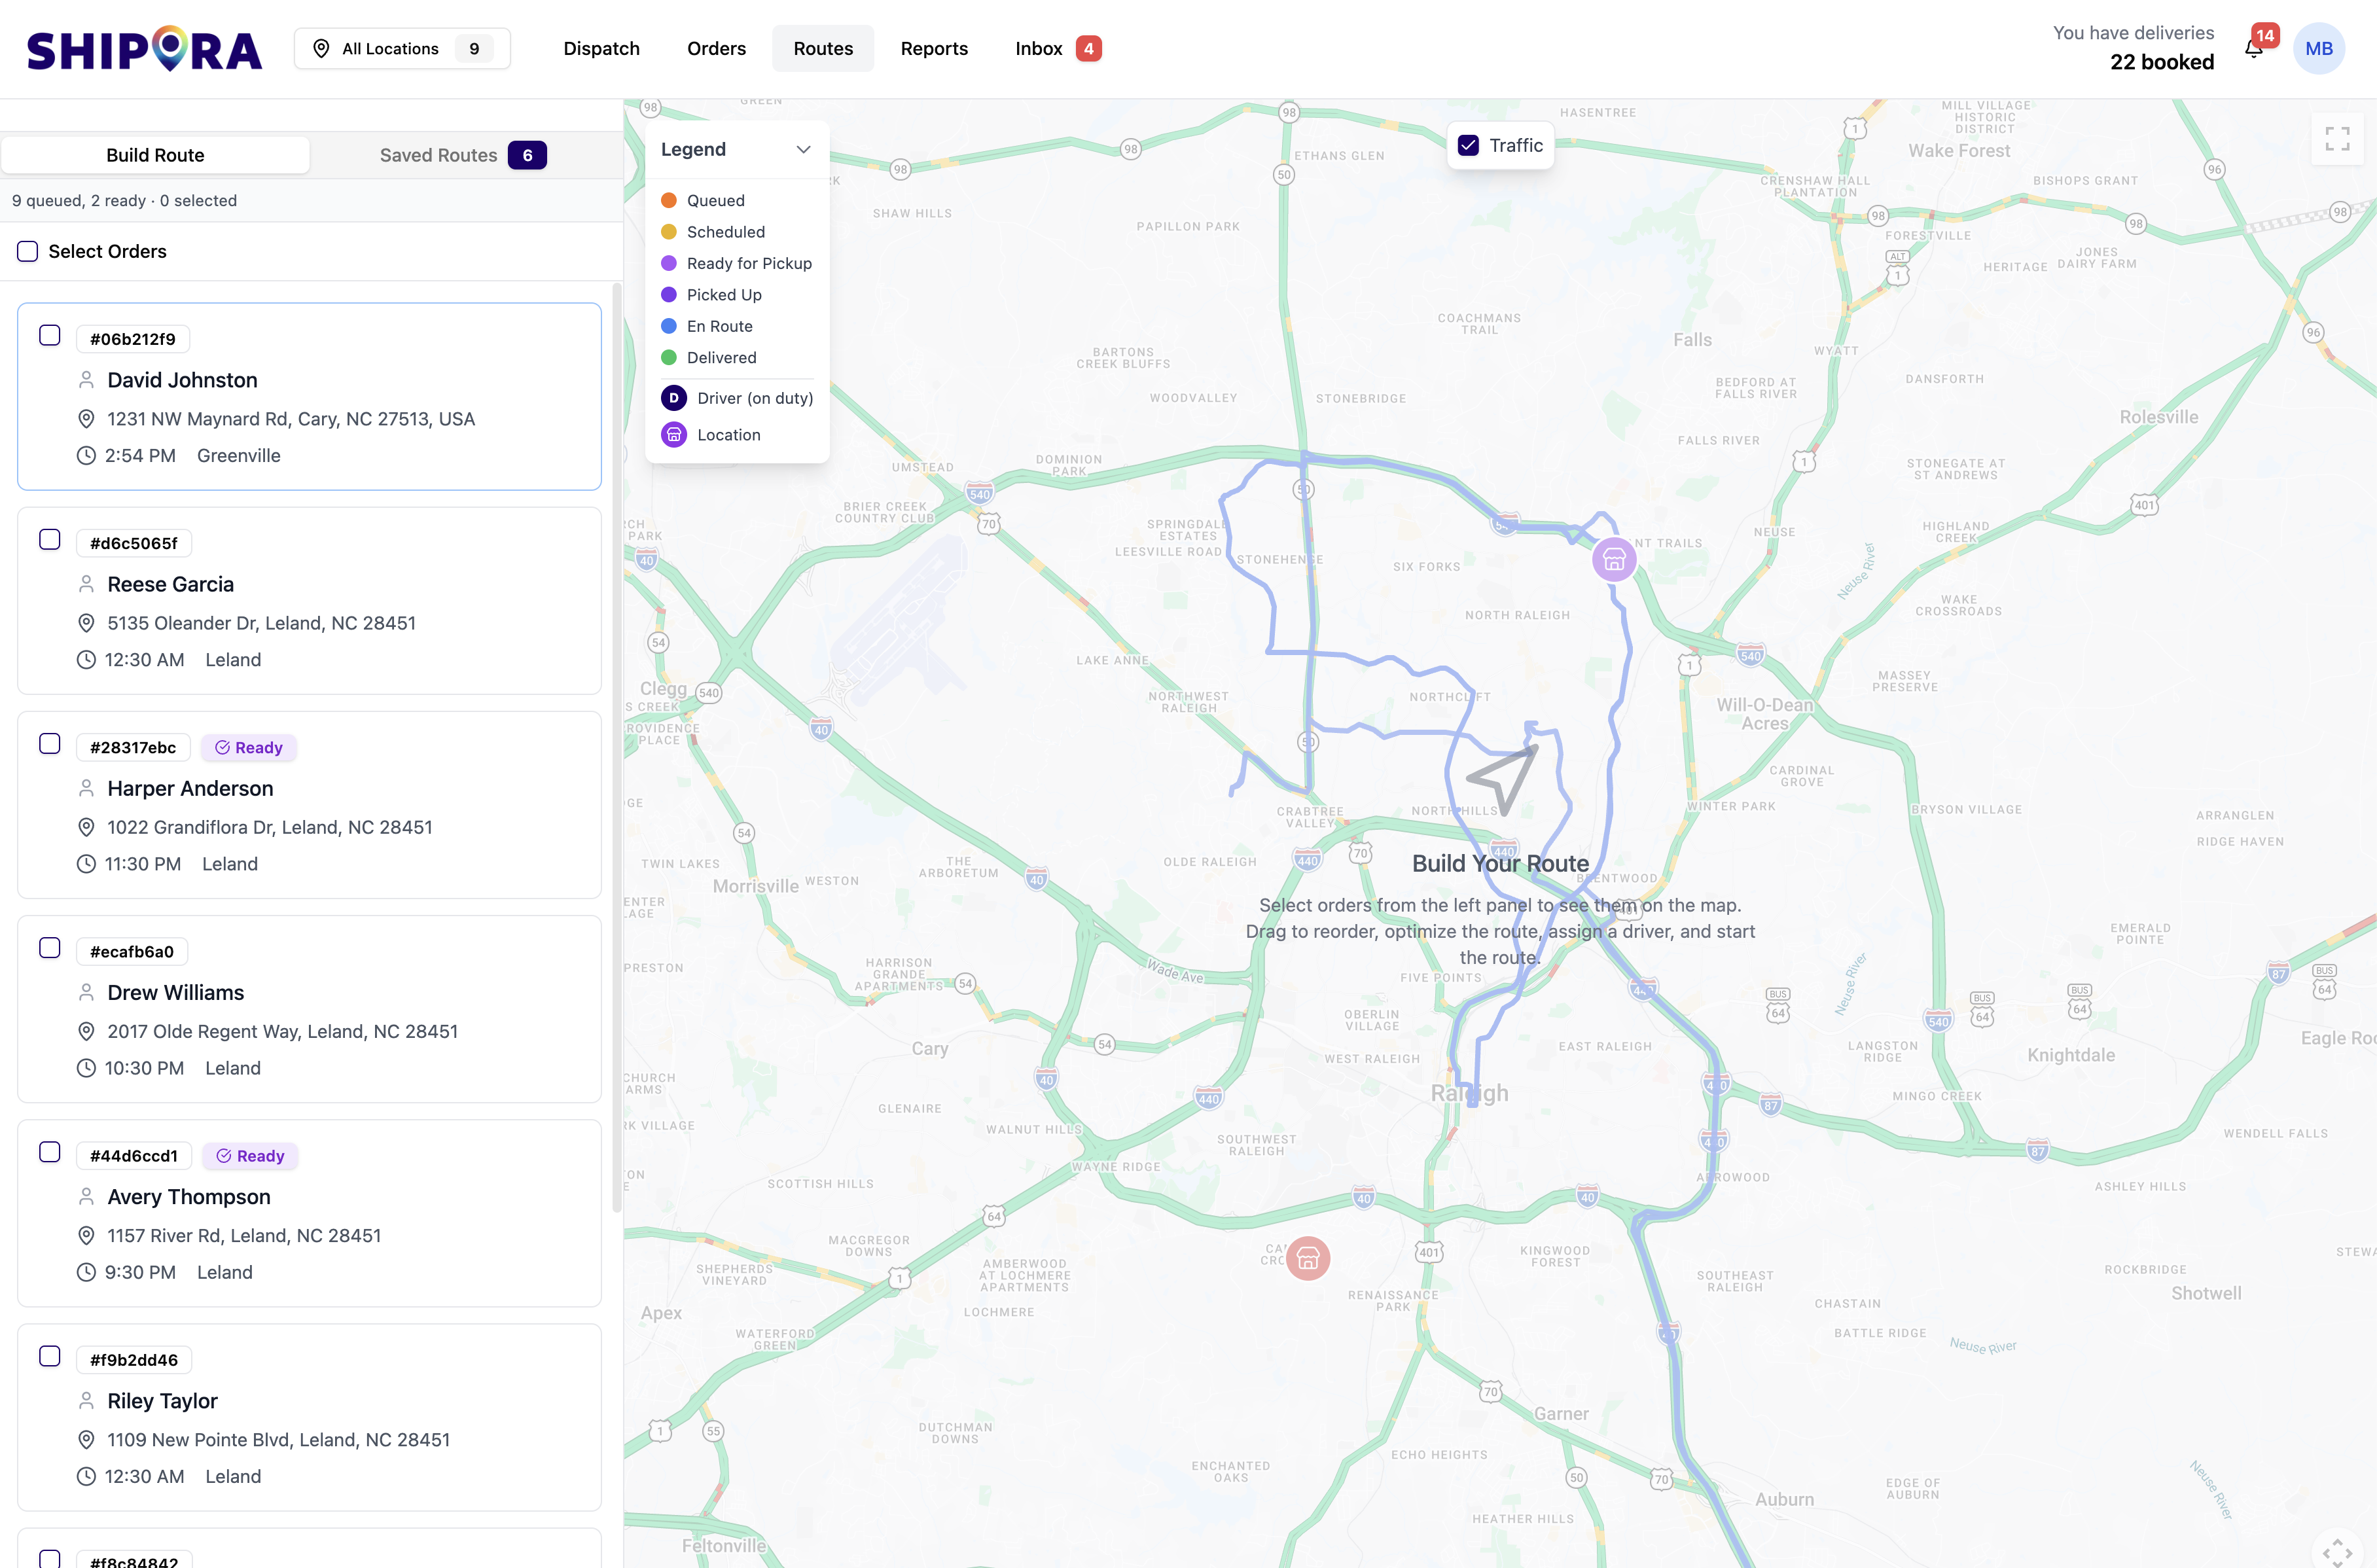
Task: Click order ID #d6c5065f tag
Action: click(x=134, y=543)
